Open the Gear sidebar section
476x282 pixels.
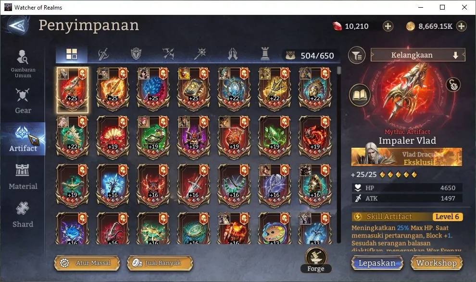23,102
